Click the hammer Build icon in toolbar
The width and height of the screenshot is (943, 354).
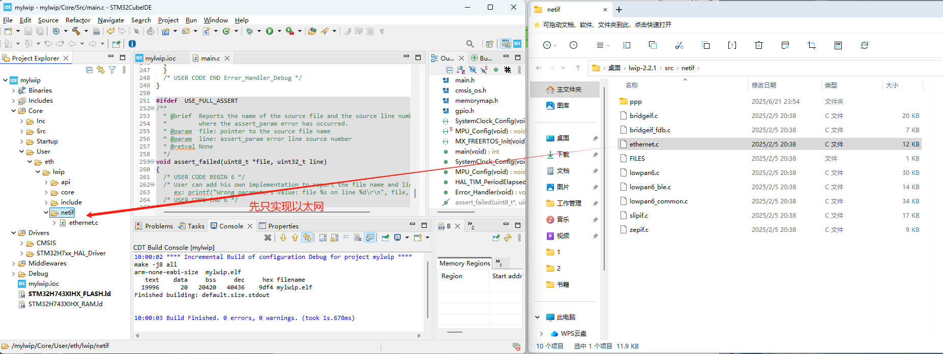coord(76,32)
